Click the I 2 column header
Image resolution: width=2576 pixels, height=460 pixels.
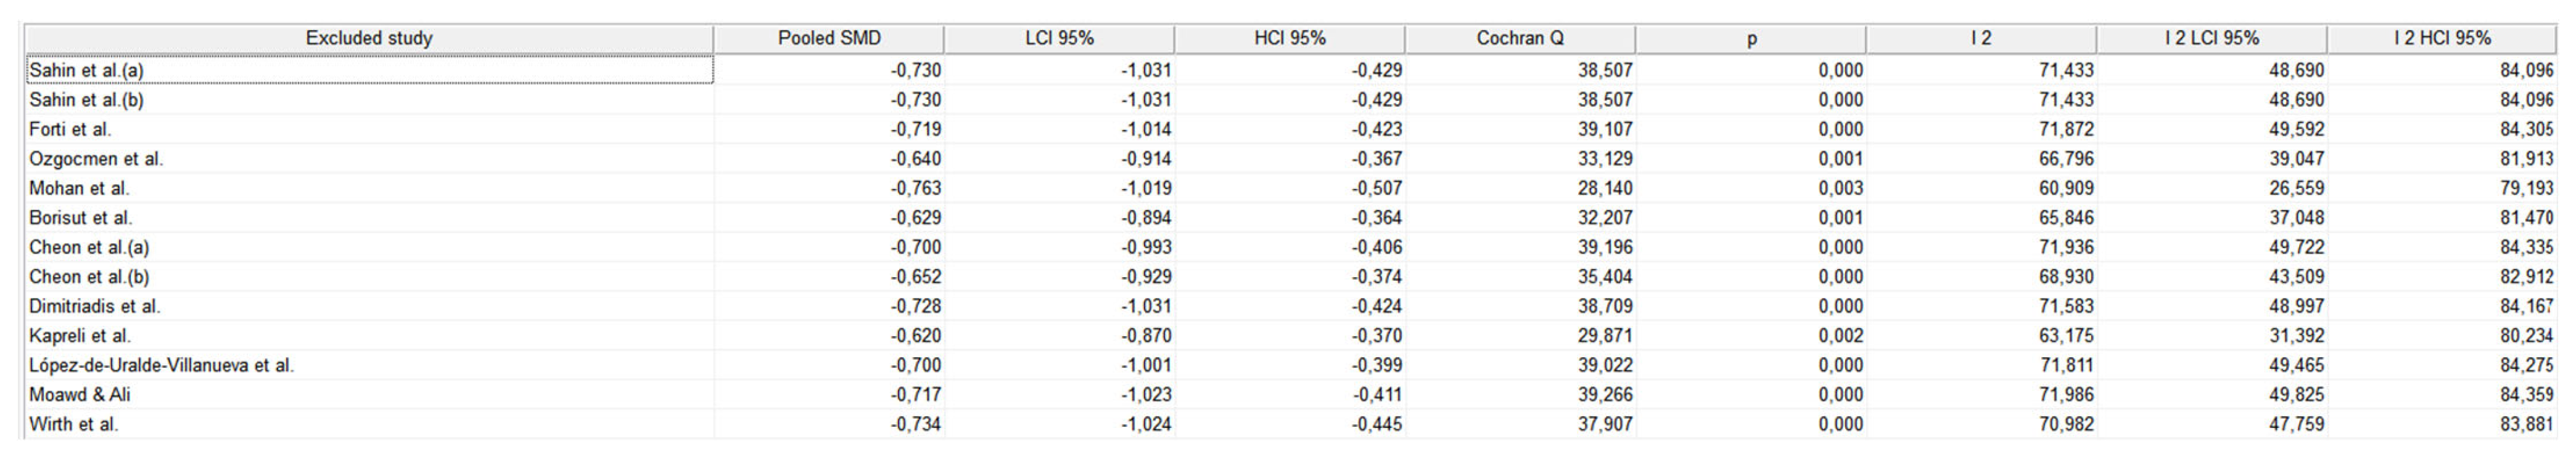tap(1980, 38)
